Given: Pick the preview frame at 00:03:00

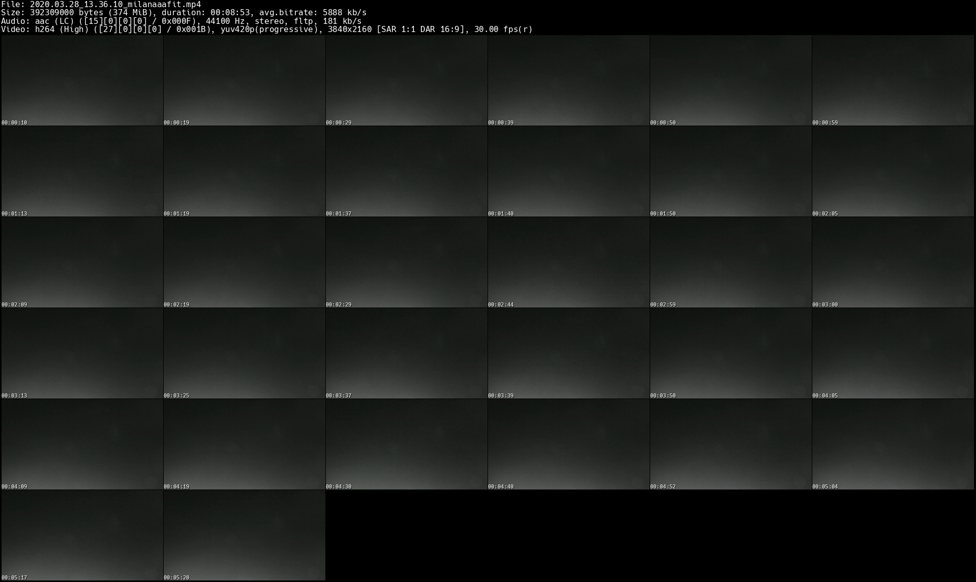Looking at the screenshot, I should tap(893, 262).
